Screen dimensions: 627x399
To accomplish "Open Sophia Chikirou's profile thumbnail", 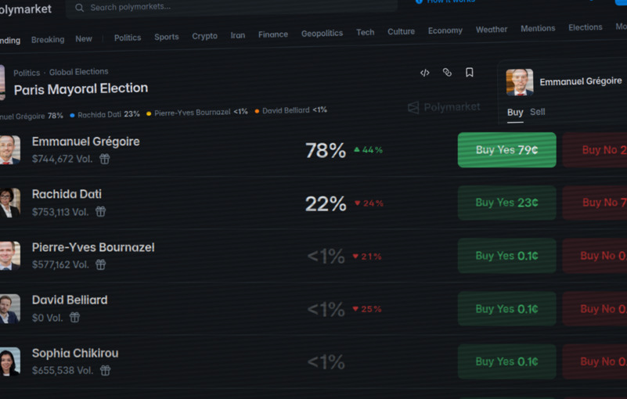I will (x=9, y=362).
